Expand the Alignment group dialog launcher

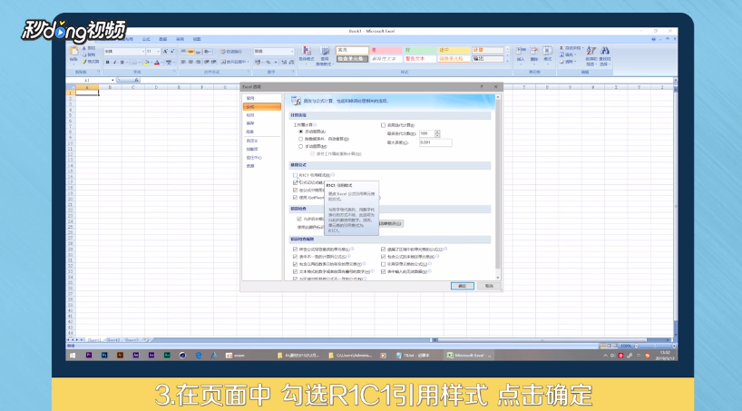[x=249, y=72]
